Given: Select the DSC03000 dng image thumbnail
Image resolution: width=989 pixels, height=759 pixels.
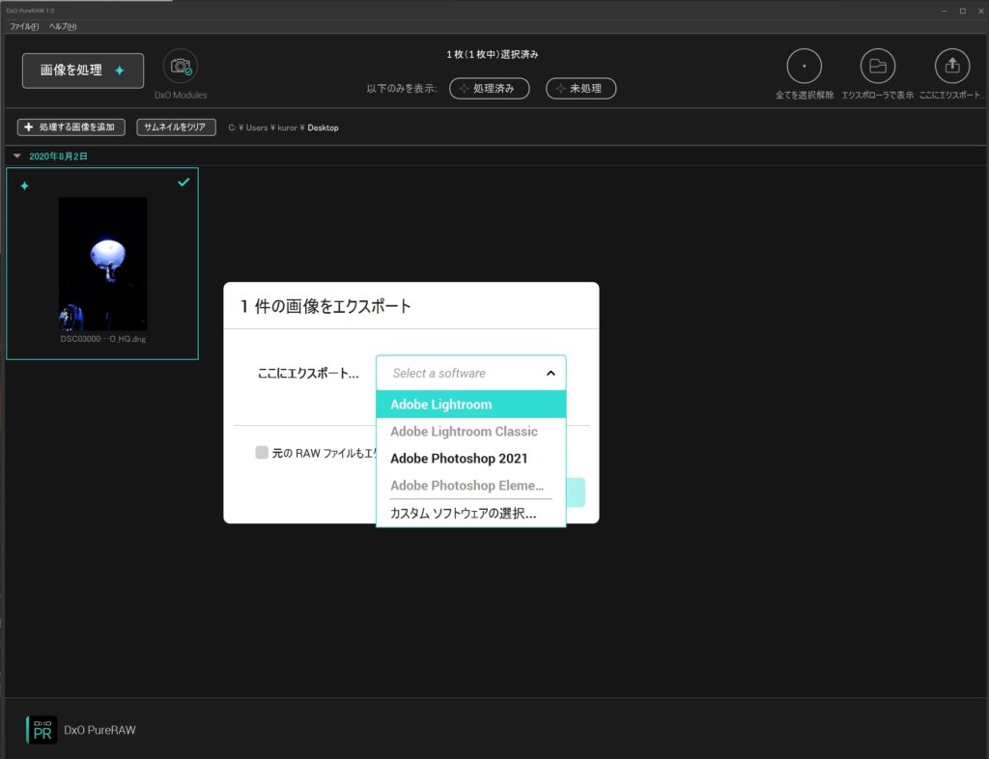Looking at the screenshot, I should click(x=102, y=264).
